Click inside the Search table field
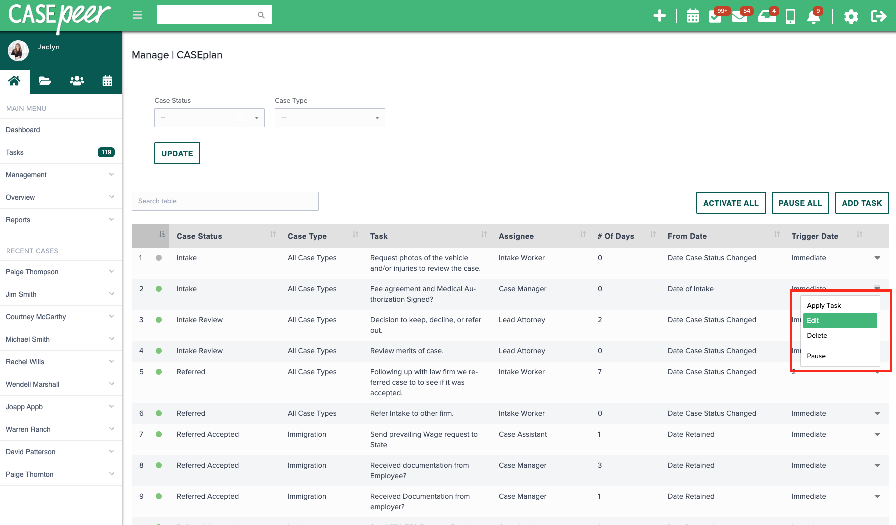 [225, 201]
